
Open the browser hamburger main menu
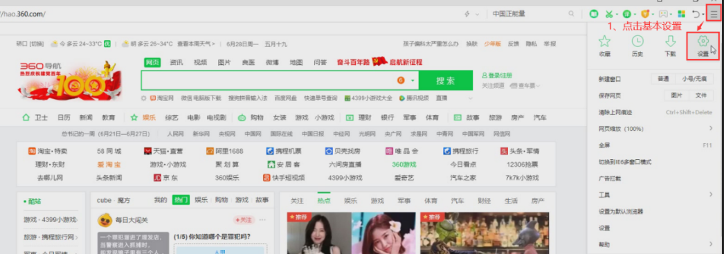pyautogui.click(x=714, y=14)
